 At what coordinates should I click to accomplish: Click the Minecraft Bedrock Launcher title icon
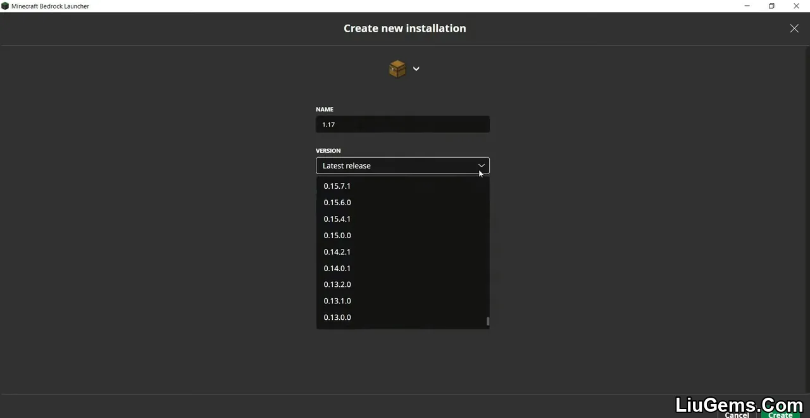pyautogui.click(x=5, y=6)
